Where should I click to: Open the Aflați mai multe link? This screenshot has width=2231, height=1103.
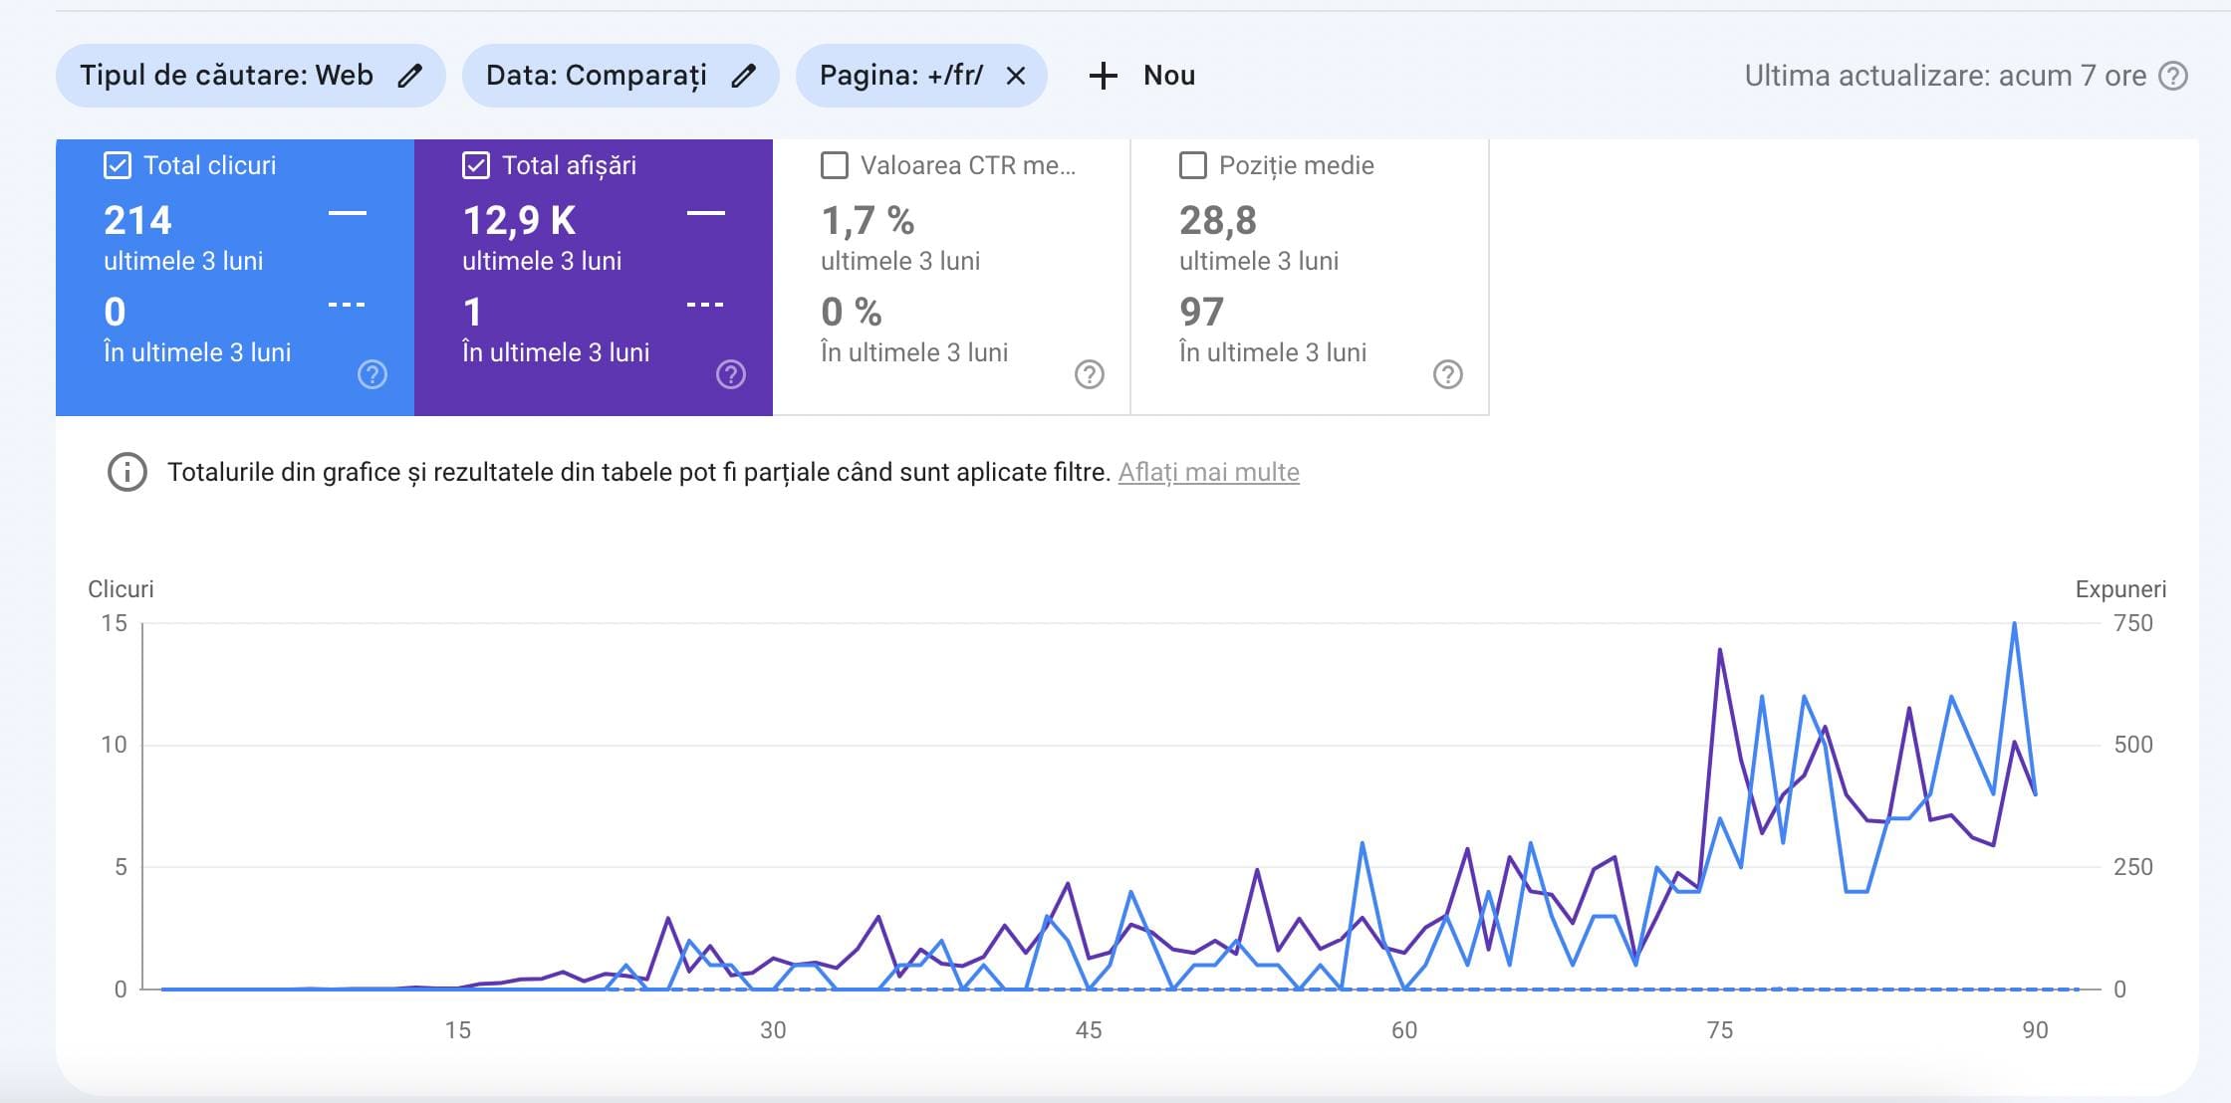1208,472
